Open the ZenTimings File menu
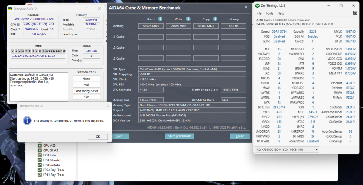Image resolution: width=363 pixels, height=185 pixels. [259, 13]
